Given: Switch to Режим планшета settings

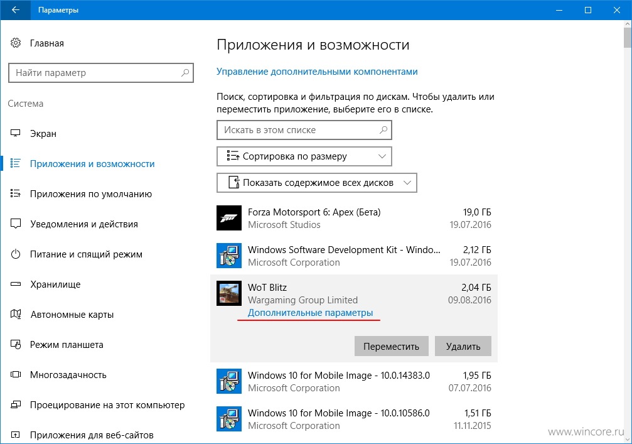Looking at the screenshot, I should 67,345.
